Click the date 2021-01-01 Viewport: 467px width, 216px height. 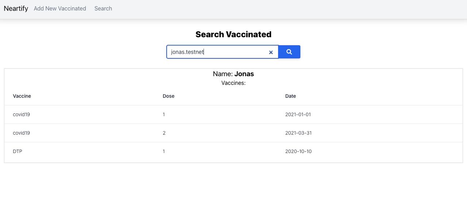click(298, 114)
